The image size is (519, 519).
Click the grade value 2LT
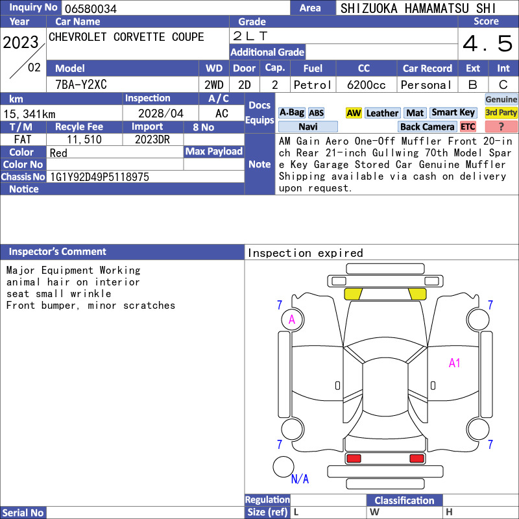tap(250, 36)
